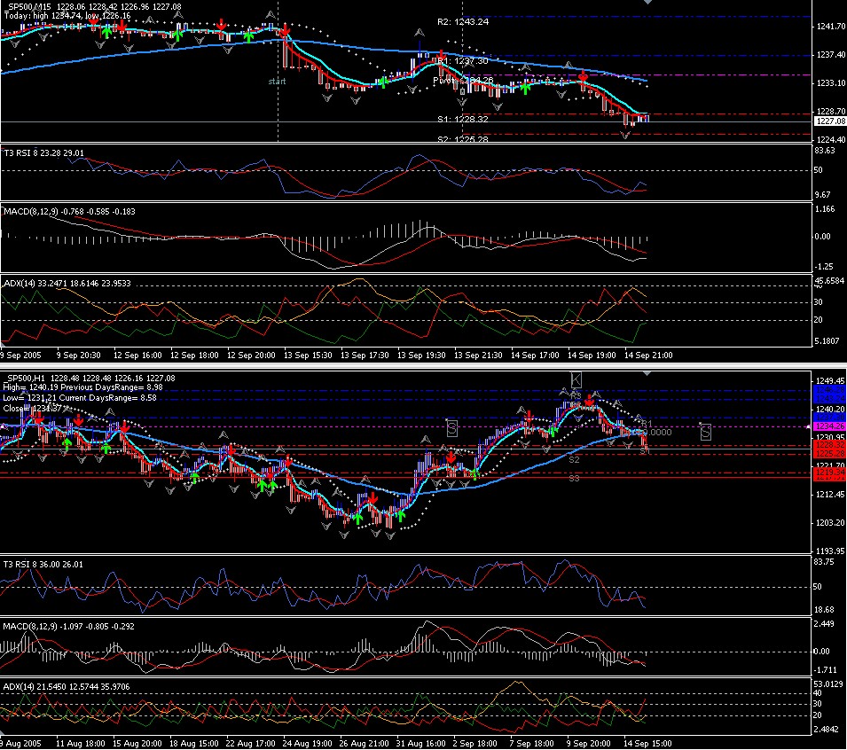Click the chart shift triangle on M15 chart
847x750 pixels.
(647, 2)
